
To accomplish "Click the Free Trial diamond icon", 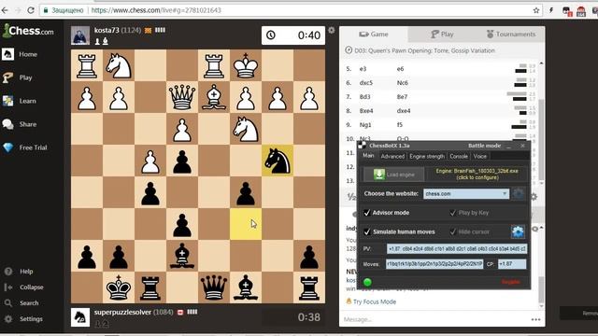I will point(7,147).
